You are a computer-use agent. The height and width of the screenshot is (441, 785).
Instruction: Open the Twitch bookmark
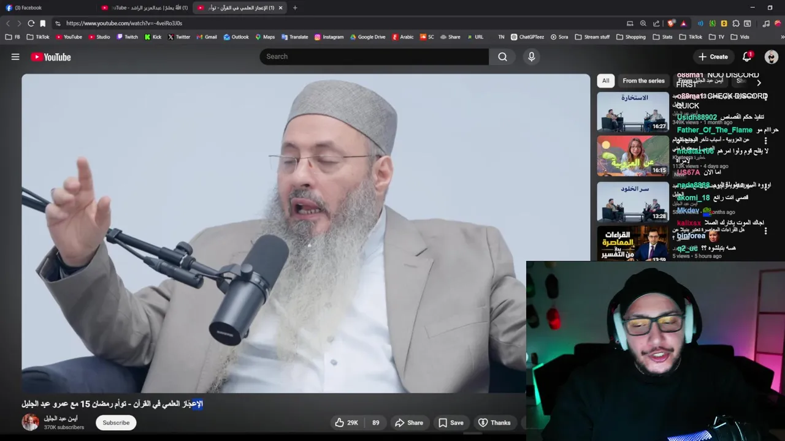click(127, 37)
